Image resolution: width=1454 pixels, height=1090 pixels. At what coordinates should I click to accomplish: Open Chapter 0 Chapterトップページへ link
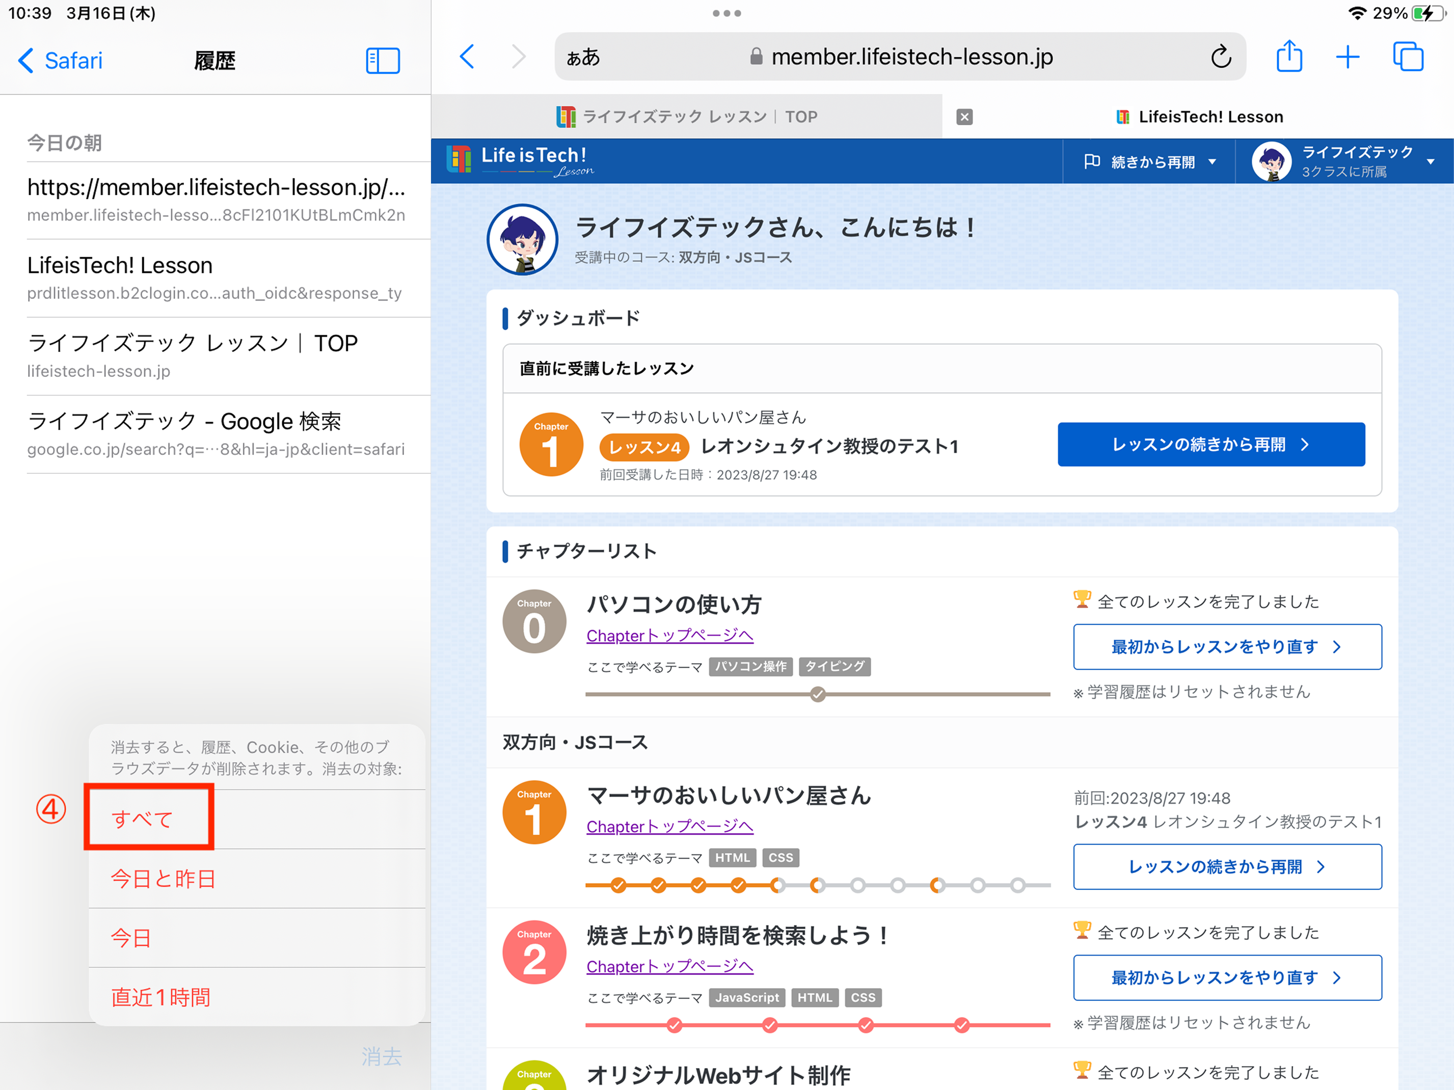tap(670, 635)
